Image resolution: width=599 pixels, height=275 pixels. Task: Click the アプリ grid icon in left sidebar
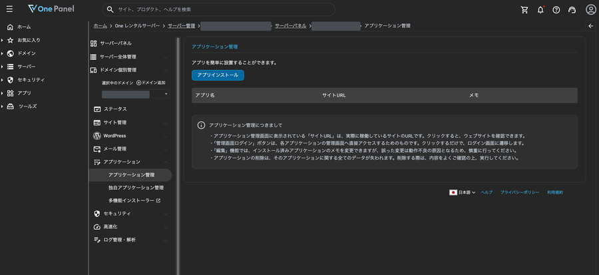(10, 93)
